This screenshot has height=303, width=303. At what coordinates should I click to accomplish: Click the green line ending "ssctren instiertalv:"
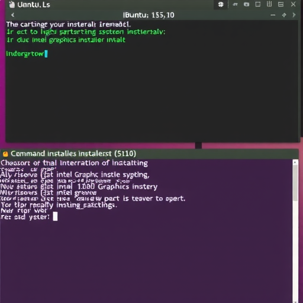click(86, 32)
